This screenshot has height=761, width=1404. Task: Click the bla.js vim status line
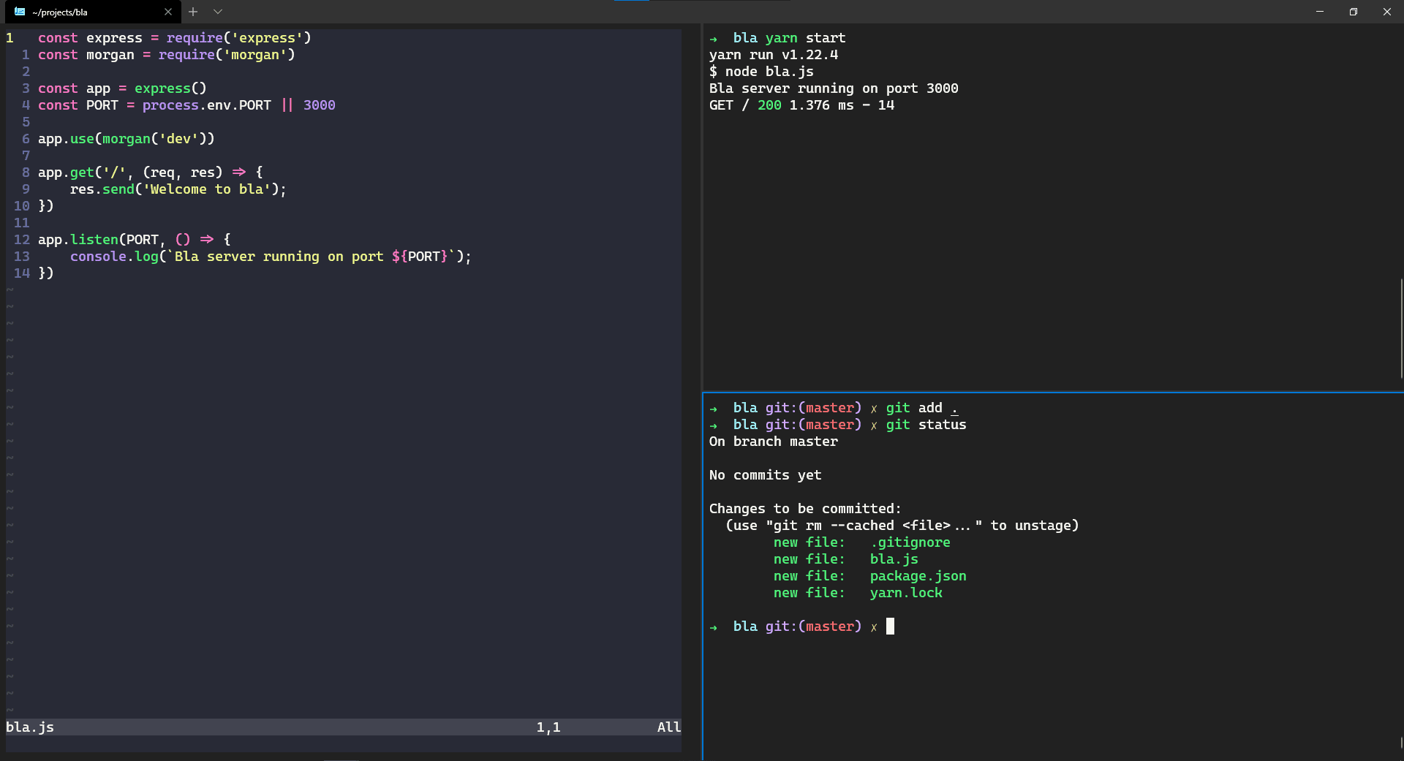[x=29, y=727]
